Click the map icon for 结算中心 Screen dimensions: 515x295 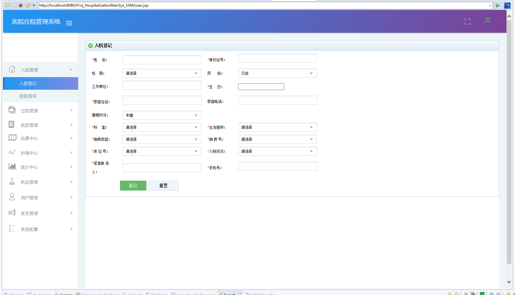click(12, 138)
